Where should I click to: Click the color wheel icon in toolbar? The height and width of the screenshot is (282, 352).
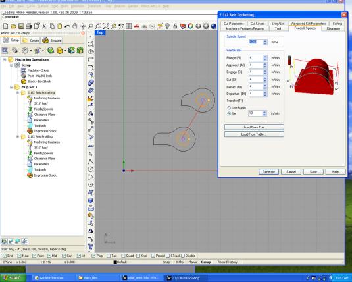pos(190,26)
